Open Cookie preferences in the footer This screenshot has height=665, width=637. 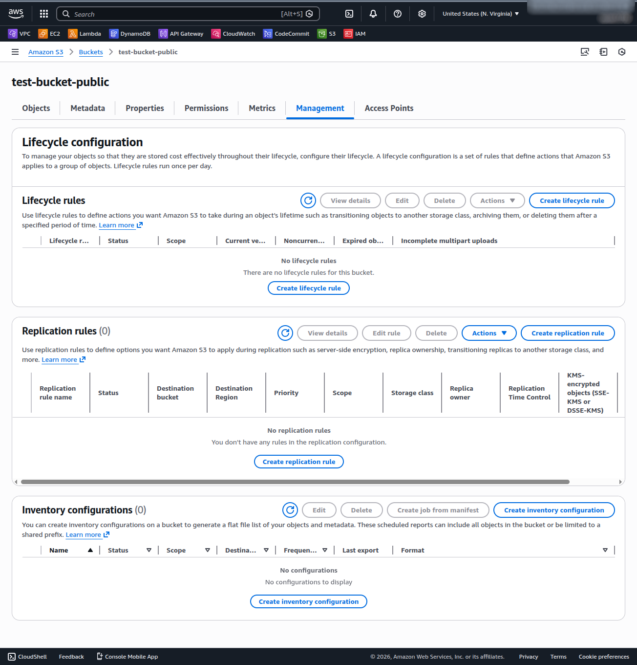coord(604,657)
